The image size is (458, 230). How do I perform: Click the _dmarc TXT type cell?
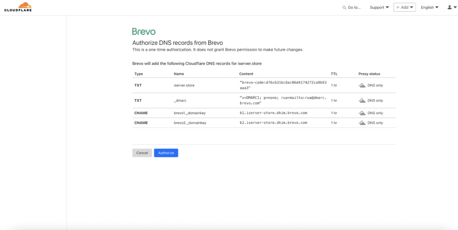click(x=138, y=101)
